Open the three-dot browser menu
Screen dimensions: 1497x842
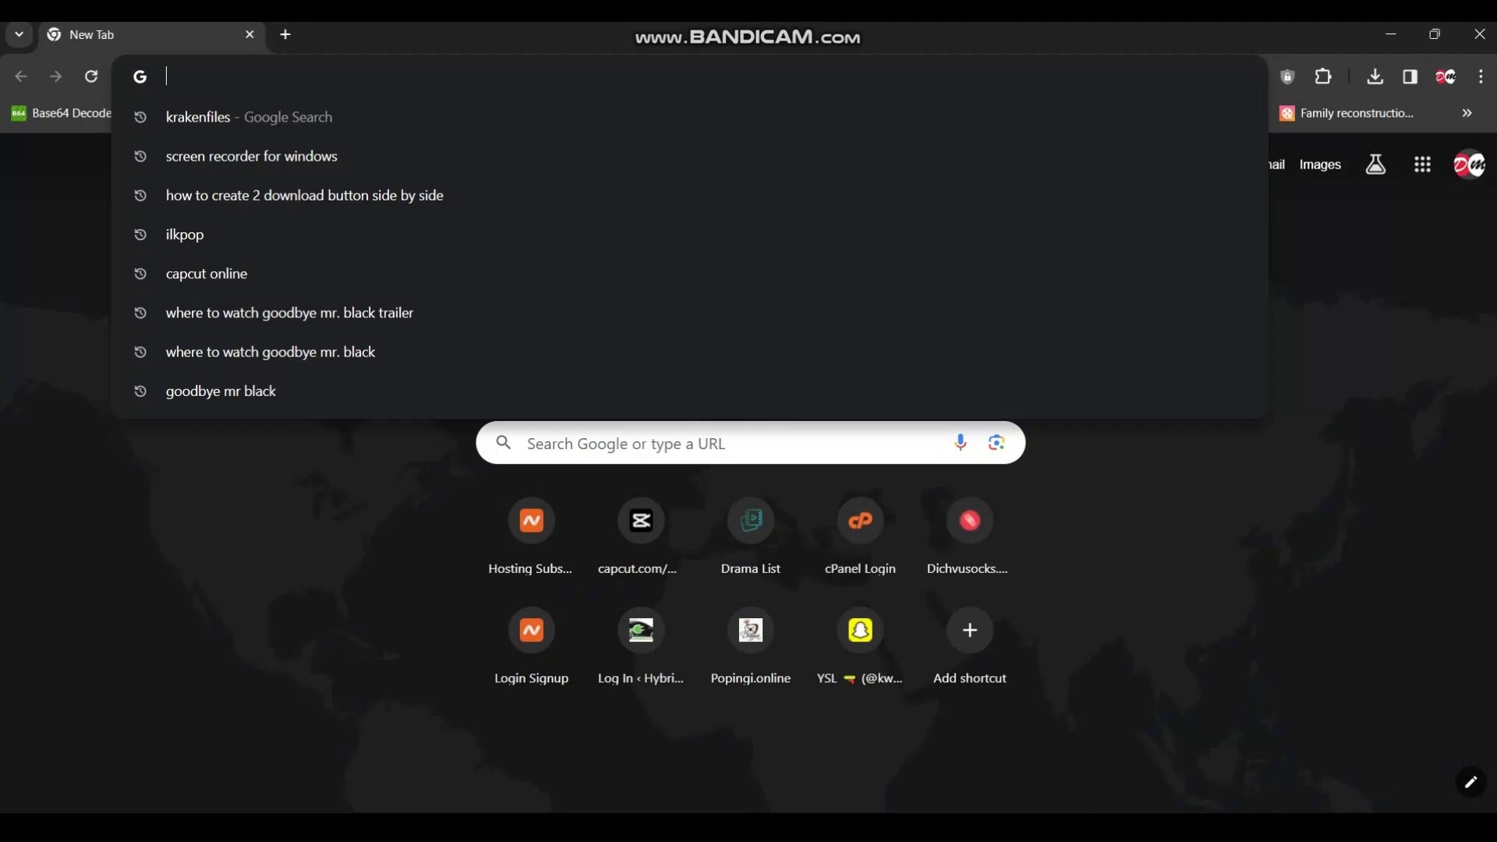(1481, 76)
